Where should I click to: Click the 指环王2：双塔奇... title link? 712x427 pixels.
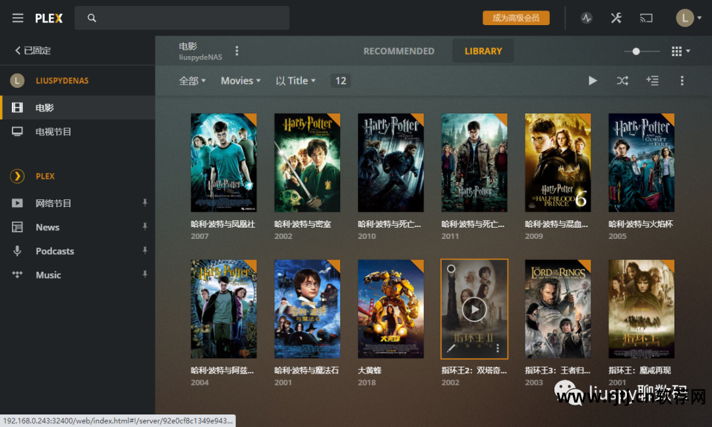pos(474,371)
